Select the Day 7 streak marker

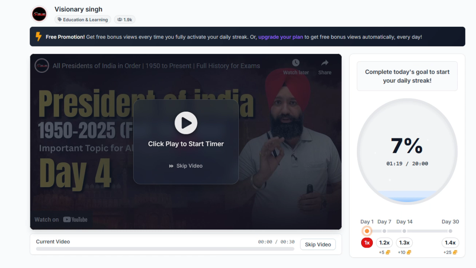(384, 231)
